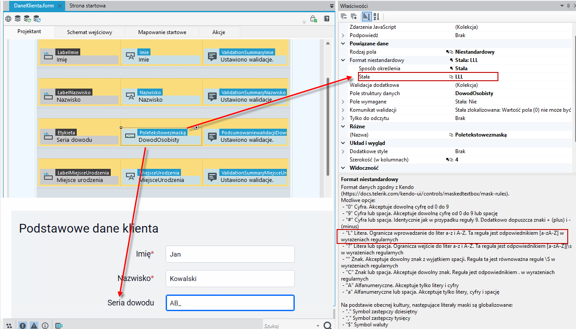
Task: Collapse the Układ i wygląd category
Action: tap(343, 143)
